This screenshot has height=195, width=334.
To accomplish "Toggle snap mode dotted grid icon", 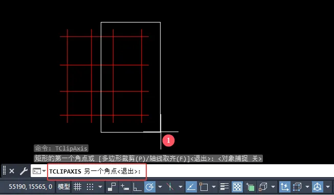I will (x=90, y=187).
